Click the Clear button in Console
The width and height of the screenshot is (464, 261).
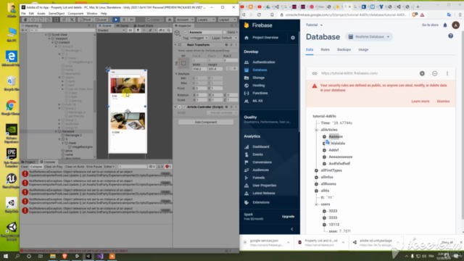(24, 167)
